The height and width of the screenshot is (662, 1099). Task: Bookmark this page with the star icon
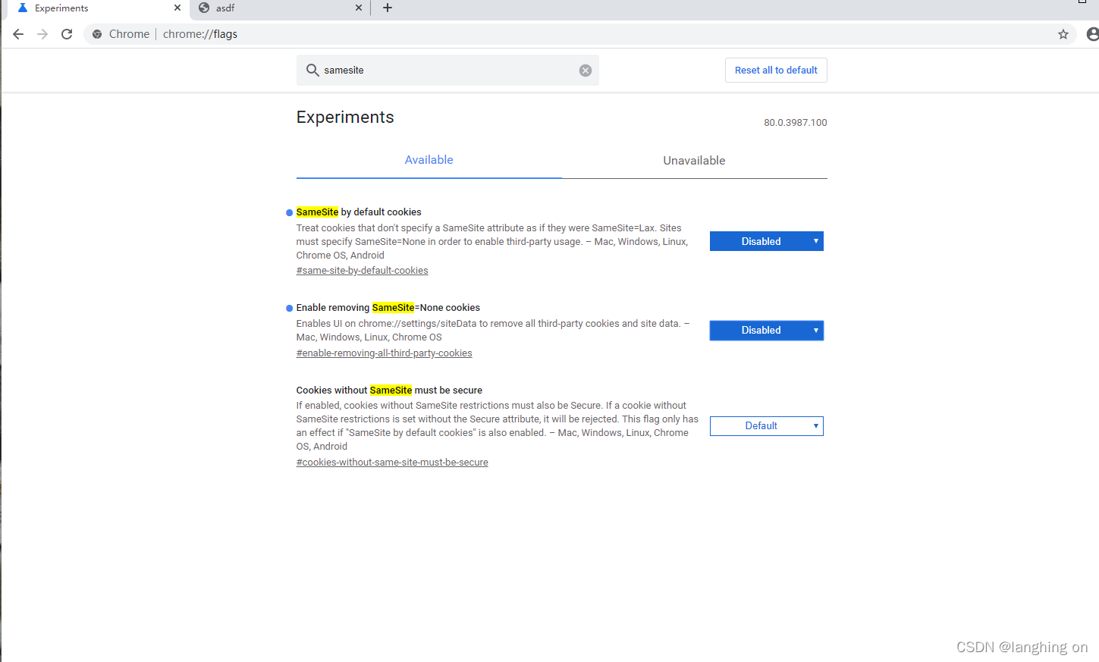click(x=1063, y=34)
